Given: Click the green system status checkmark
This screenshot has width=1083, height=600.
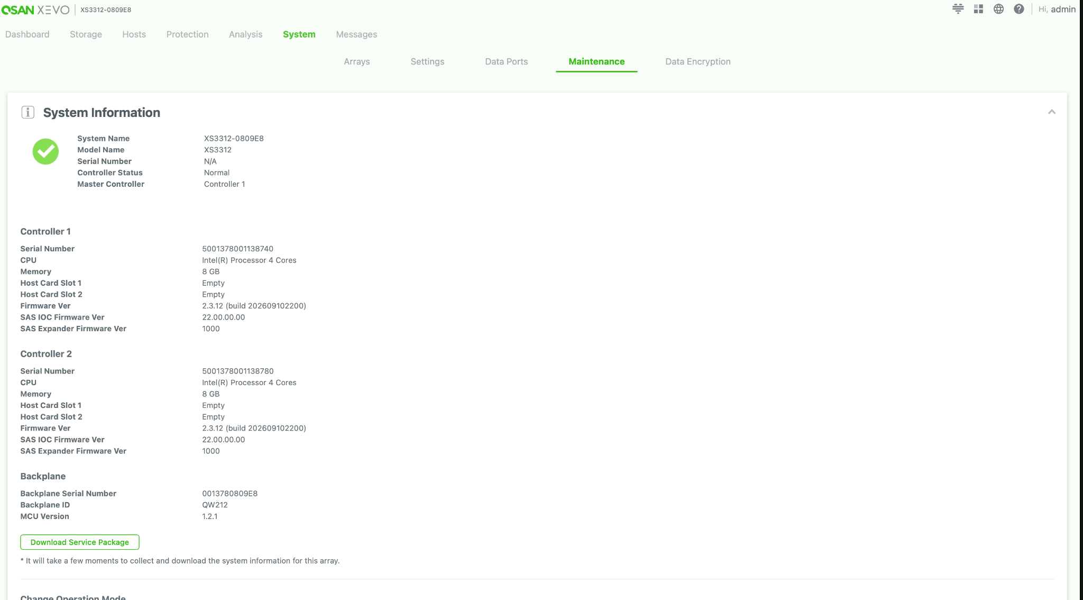Looking at the screenshot, I should tap(45, 151).
